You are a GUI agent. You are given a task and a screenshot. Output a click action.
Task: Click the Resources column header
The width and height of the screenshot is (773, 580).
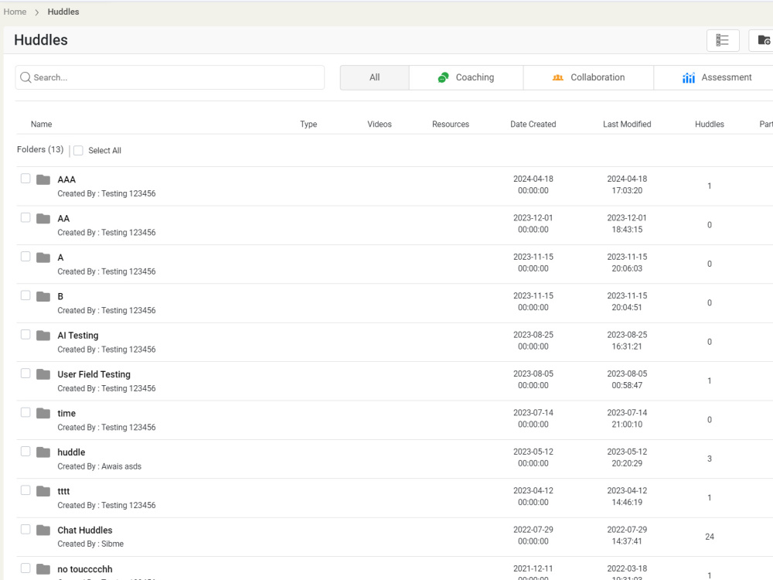451,125
